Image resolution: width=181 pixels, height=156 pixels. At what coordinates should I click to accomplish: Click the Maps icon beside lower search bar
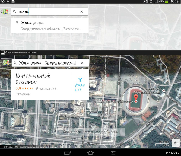point(5,63)
